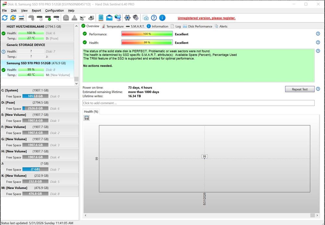Viewport: 325px width, 225px height.
Task: Open the Help menu
Action: 71,11
